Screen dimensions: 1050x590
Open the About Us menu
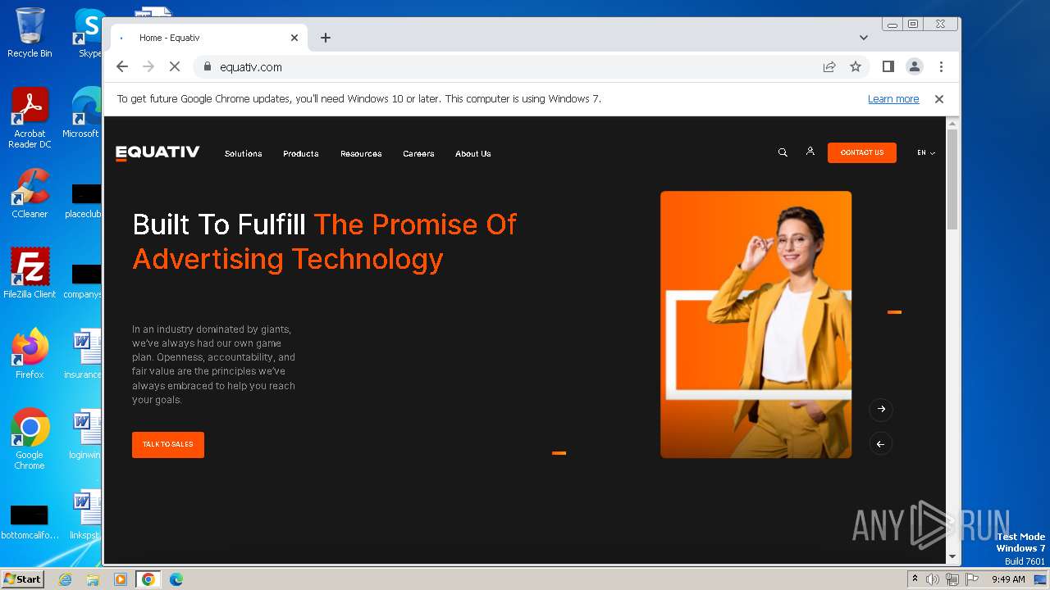[473, 153]
